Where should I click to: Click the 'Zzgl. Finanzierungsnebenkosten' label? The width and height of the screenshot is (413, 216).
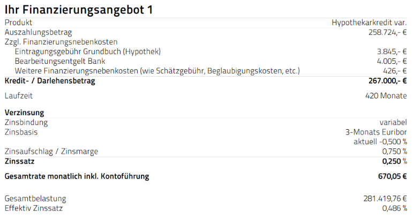pos(61,42)
